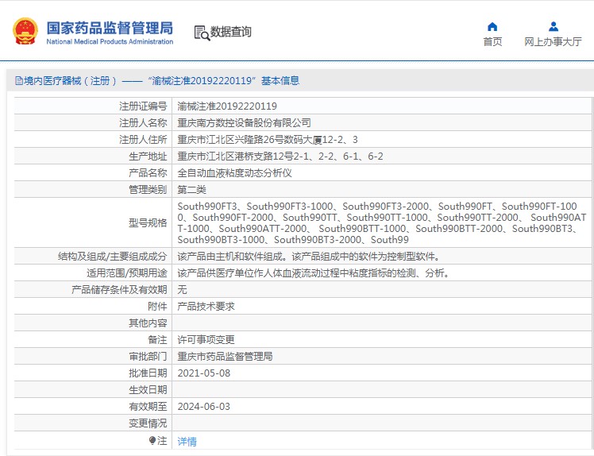Click the document icon before 境内医疗器械
The image size is (594, 456).
pos(18,81)
